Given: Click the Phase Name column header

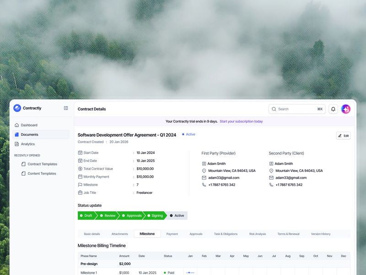Looking at the screenshot, I should click(x=89, y=256).
